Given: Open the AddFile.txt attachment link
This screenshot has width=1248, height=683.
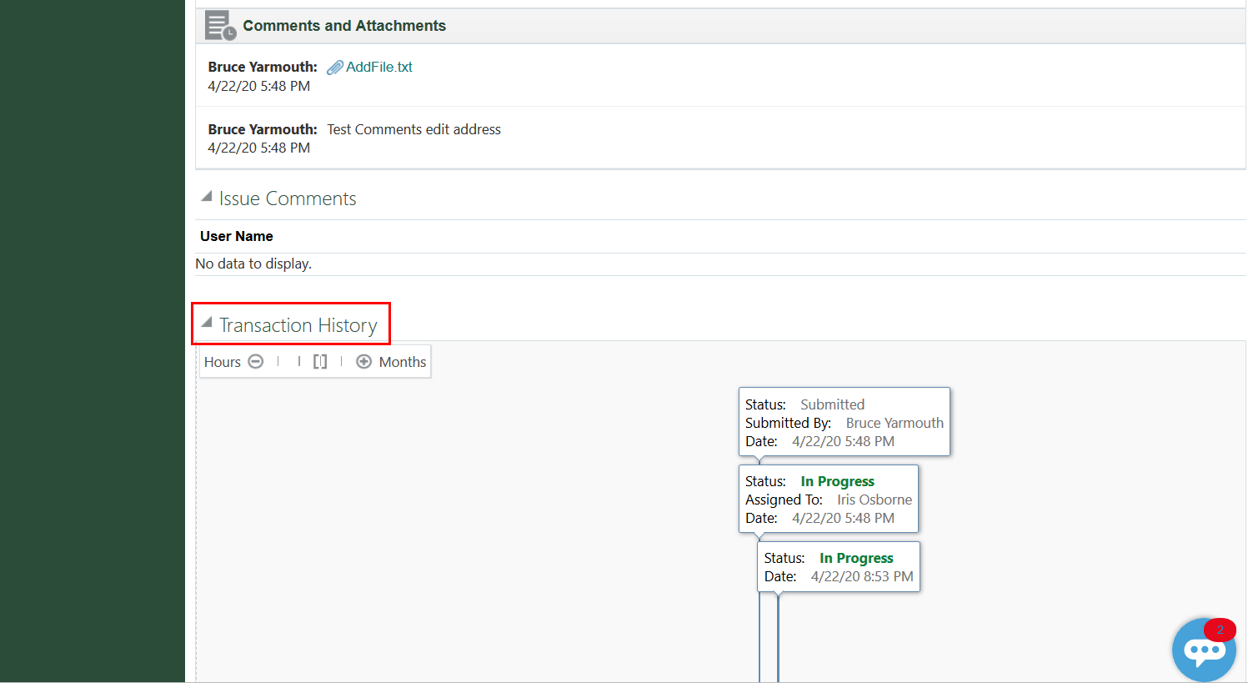Looking at the screenshot, I should tap(379, 68).
